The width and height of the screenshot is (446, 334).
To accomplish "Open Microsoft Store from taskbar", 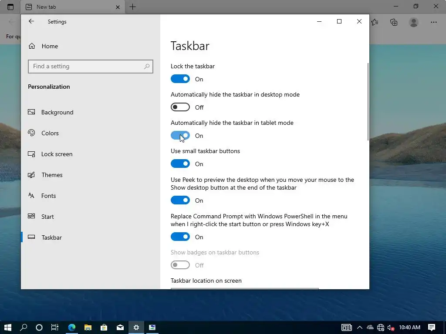I will click(x=104, y=327).
